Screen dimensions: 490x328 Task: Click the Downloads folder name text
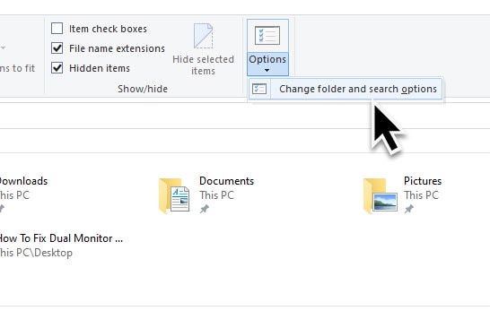pos(23,181)
